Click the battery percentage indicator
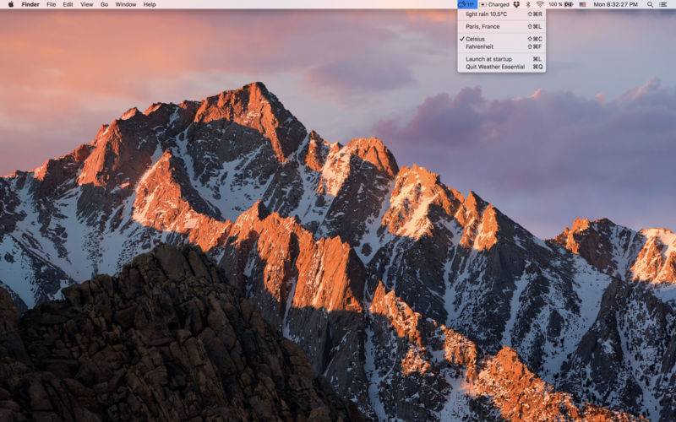Viewport: 676px width, 422px height. point(560,4)
